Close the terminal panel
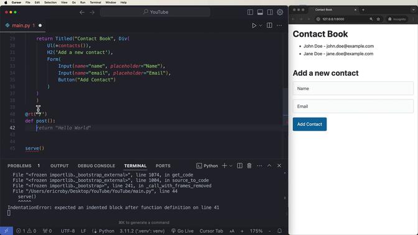This screenshot has height=235, width=418. click(279, 166)
